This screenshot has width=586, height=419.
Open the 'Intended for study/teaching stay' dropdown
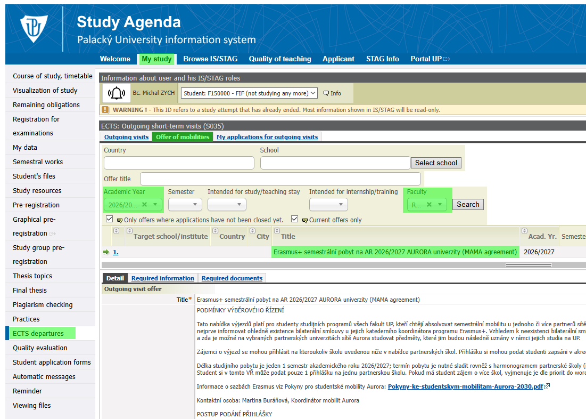(227, 205)
